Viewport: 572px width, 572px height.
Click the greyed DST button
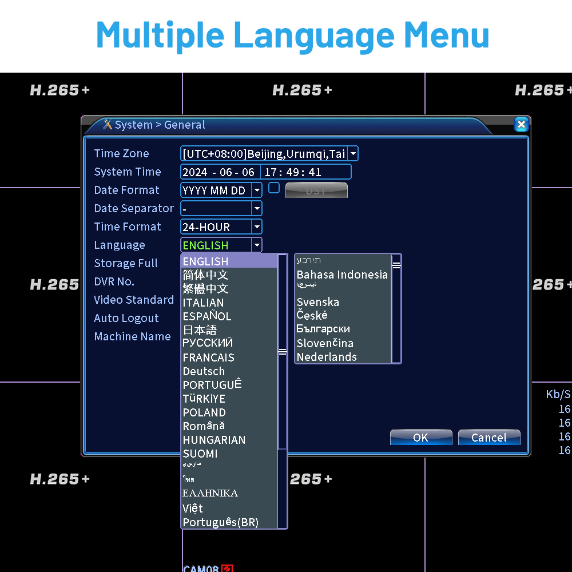(316, 190)
